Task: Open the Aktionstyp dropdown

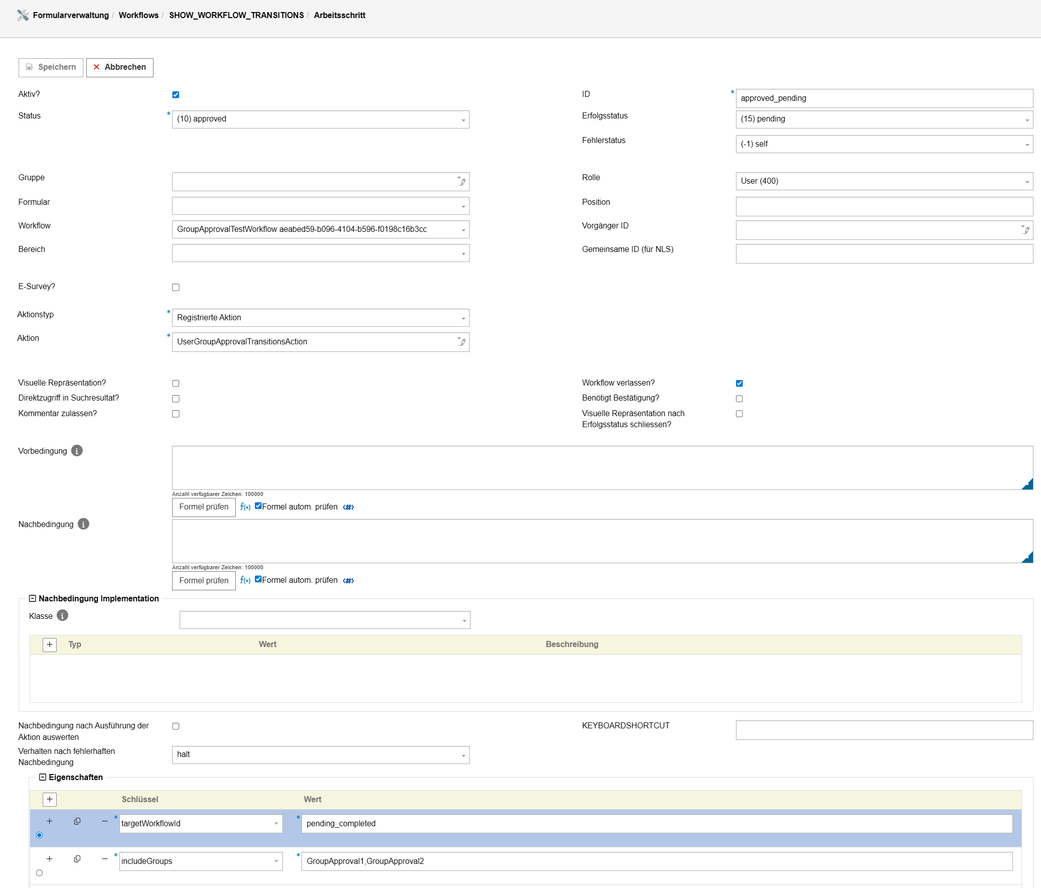Action: click(321, 317)
